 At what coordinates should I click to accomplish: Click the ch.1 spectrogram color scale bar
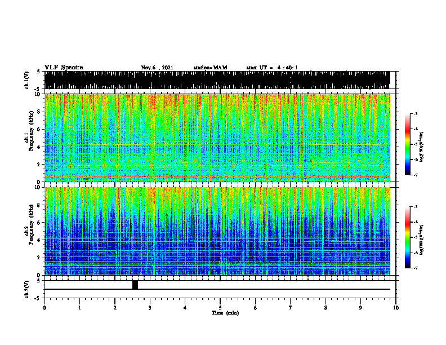(x=407, y=144)
